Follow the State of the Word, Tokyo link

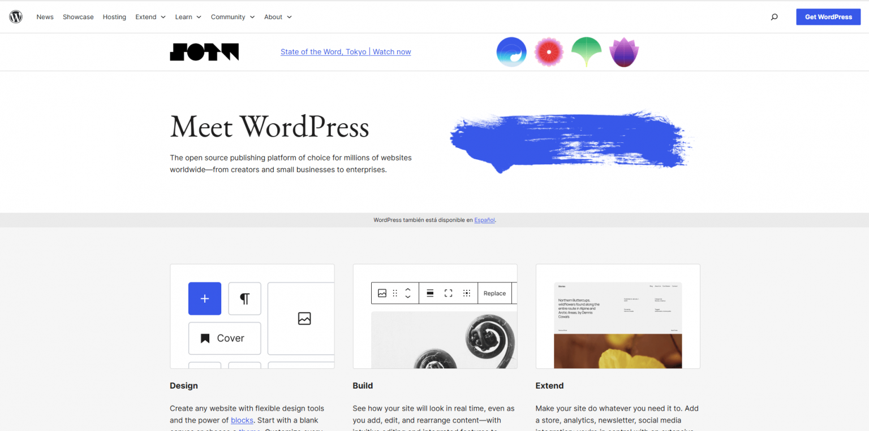[346, 52]
